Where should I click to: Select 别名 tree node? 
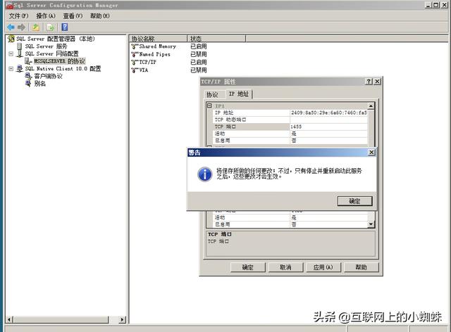(x=39, y=84)
